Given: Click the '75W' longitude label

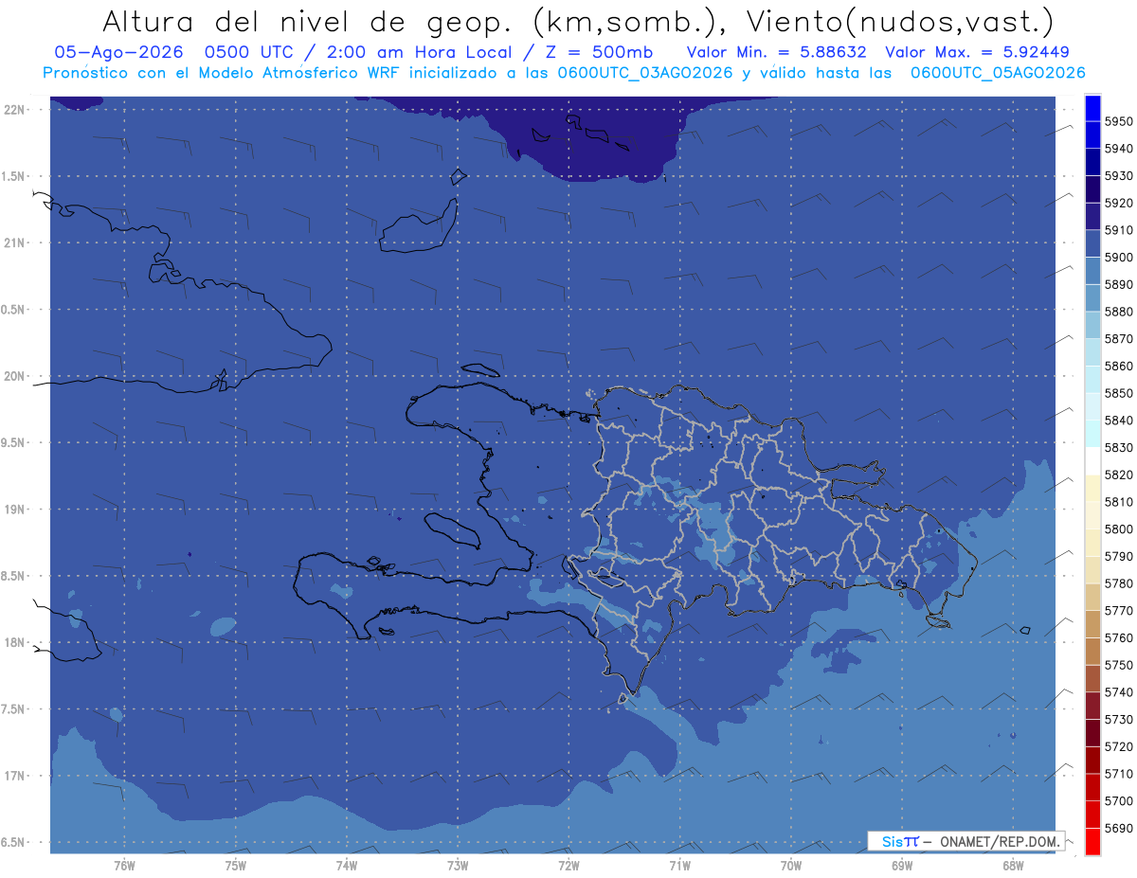Looking at the screenshot, I should 235,865.
